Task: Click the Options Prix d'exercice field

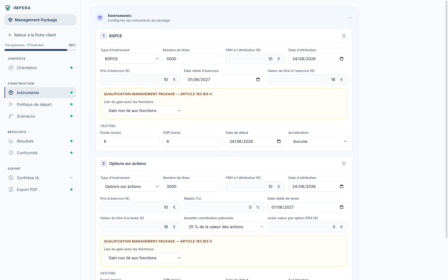Action: point(140,207)
